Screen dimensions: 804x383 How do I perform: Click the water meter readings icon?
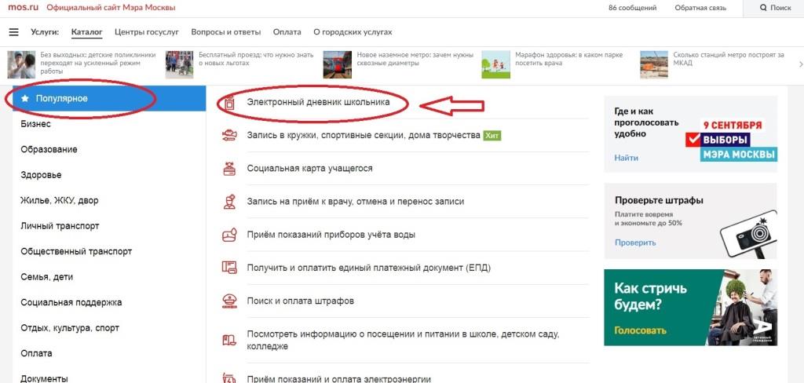229,235
